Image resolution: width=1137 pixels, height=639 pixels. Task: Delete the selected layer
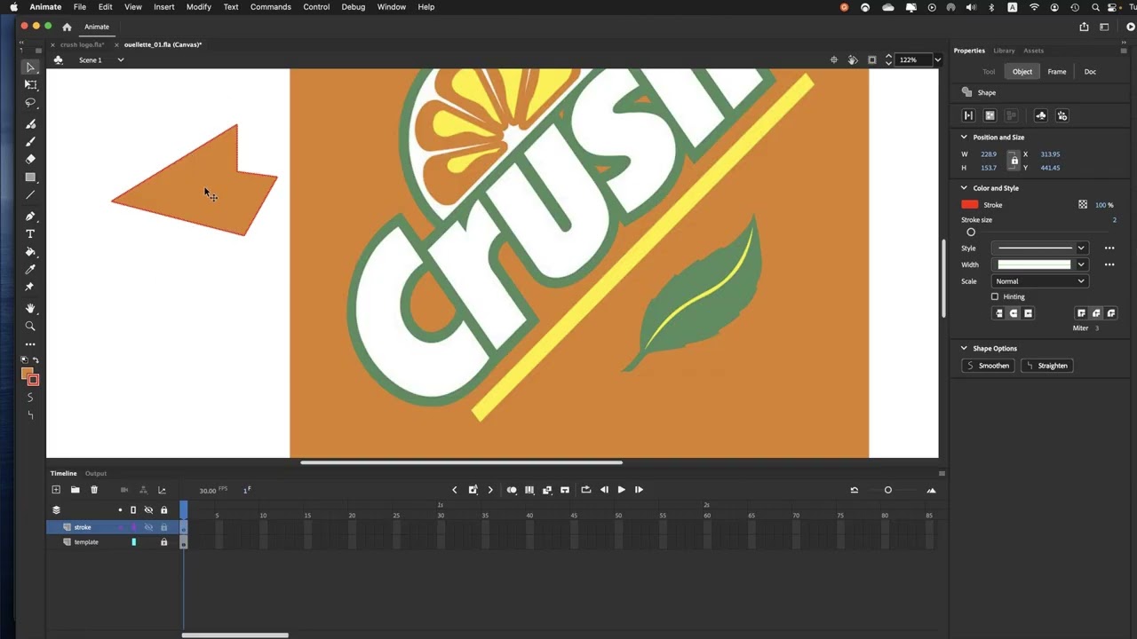(x=94, y=490)
